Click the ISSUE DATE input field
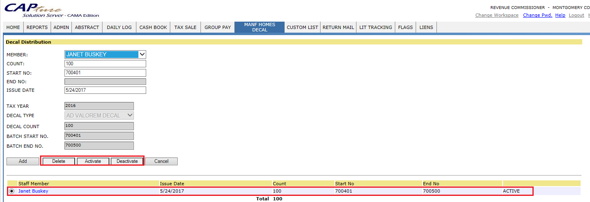Viewport: 590px width, 202px height. pos(105,90)
